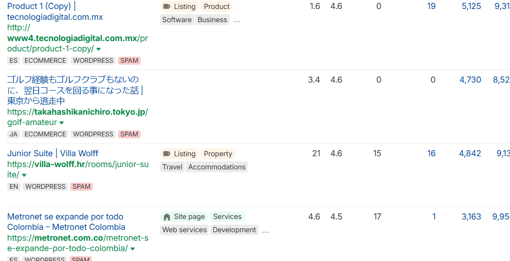Click the SPAM label in the Junior Suite row
The height and width of the screenshot is (261, 510).
point(81,187)
